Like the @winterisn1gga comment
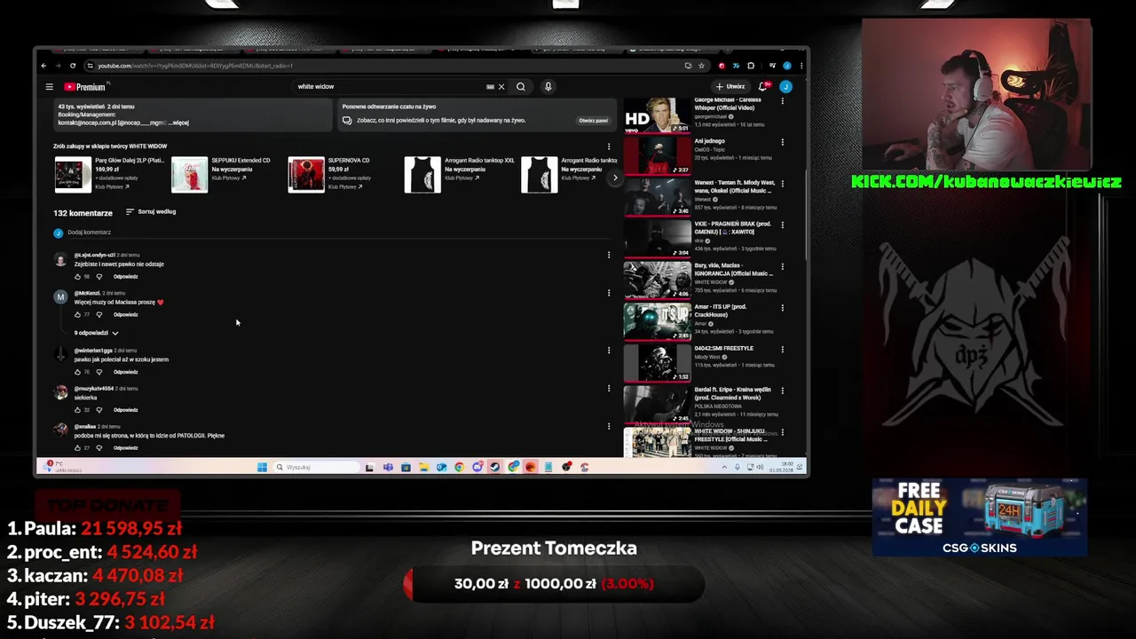The image size is (1136, 639). coord(78,372)
